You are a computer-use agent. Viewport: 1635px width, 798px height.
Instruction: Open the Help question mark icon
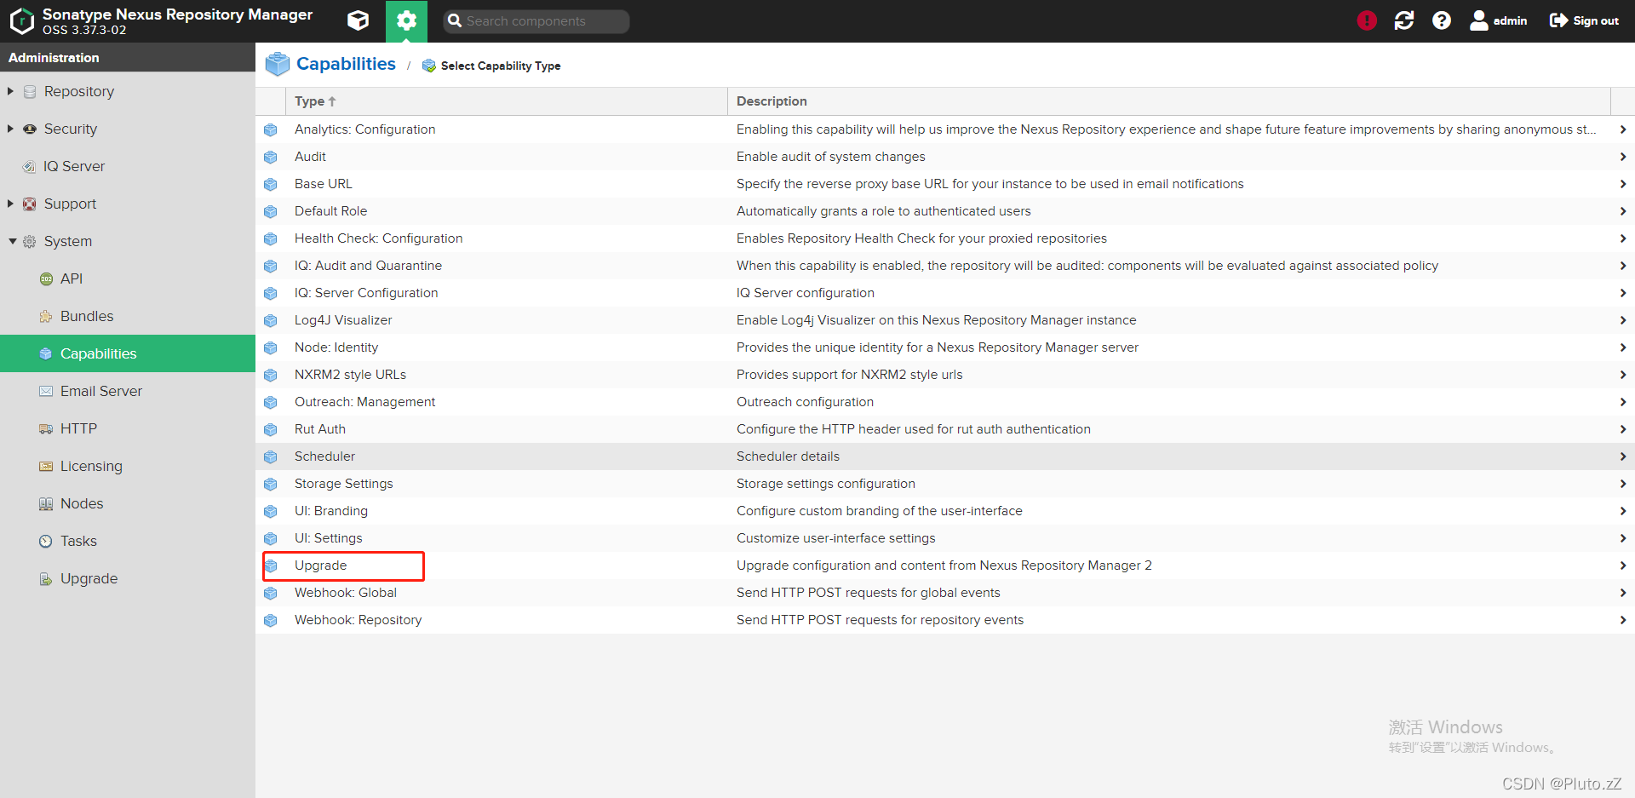(1442, 20)
